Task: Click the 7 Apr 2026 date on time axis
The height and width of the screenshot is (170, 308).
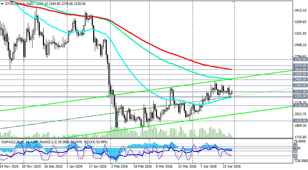Action: 209,167
